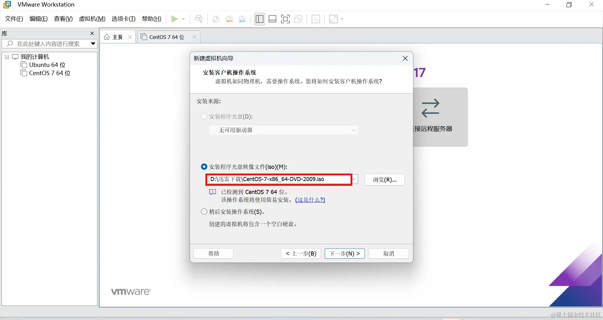Click the 安装客户机操作系统 wizard heading
Image resolution: width=603 pixels, height=320 pixels.
click(x=230, y=73)
